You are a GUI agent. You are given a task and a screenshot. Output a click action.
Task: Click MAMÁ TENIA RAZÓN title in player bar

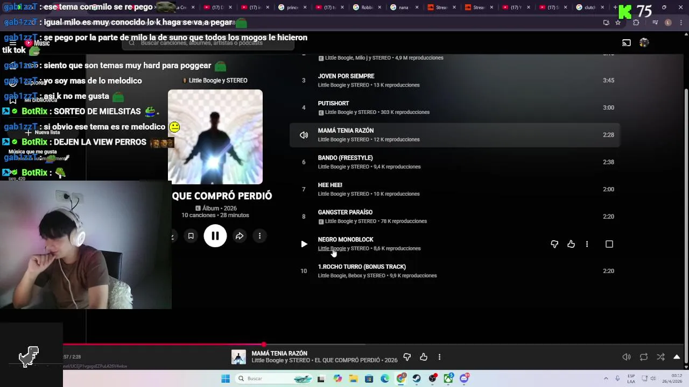click(x=279, y=353)
